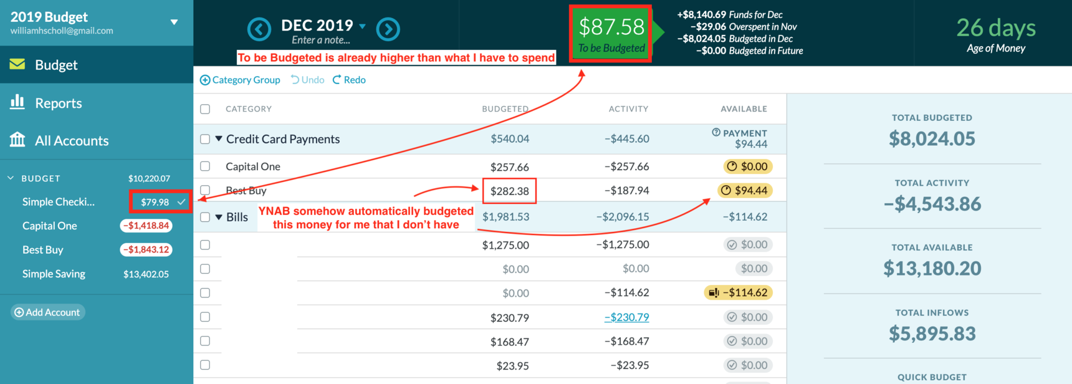Collapse the Bills category group
This screenshot has height=384, width=1072.
tap(219, 217)
